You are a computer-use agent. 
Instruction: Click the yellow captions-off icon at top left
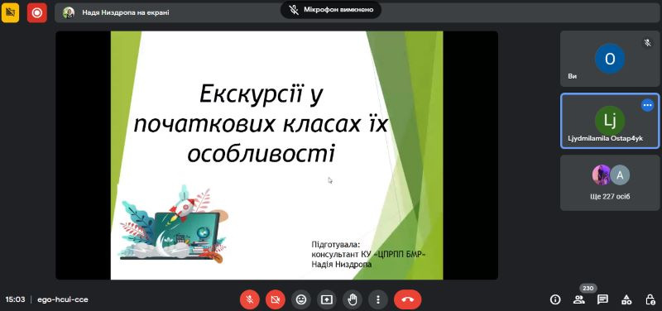tap(10, 12)
